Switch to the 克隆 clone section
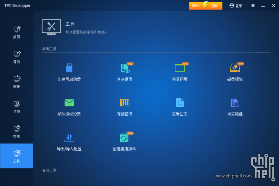The height and width of the screenshot is (186, 279). [17, 132]
